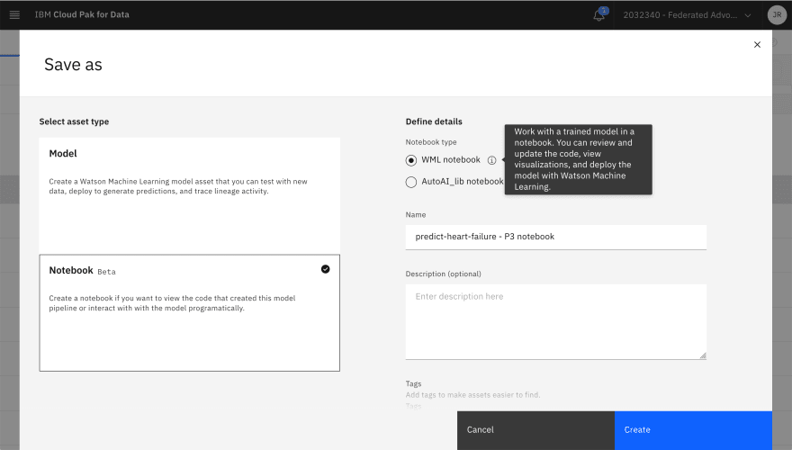Image resolution: width=792 pixels, height=450 pixels.
Task: Click the 'Save as' heading
Action: click(73, 65)
